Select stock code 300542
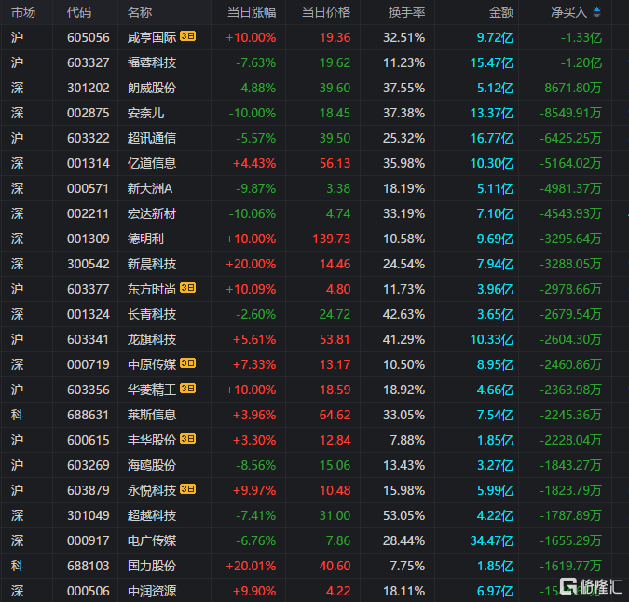 [89, 264]
